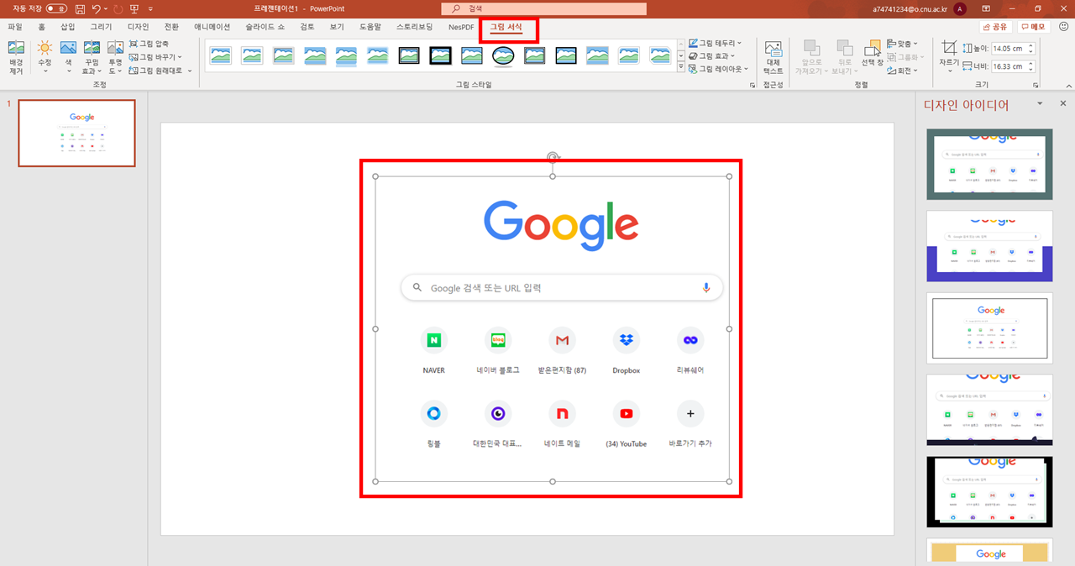Save the presentation with the disk icon
The height and width of the screenshot is (566, 1075).
point(80,8)
